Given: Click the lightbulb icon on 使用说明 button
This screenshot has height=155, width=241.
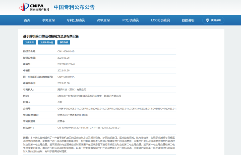Looking at the screenshot, I should point(207,20).
